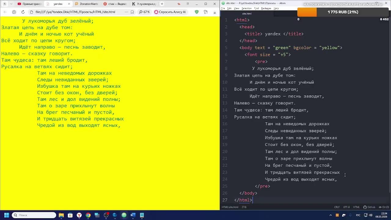This screenshot has width=391, height=220.
Task: Switch to the стих — Яндекс browser tab
Action: (x=115, y=4)
